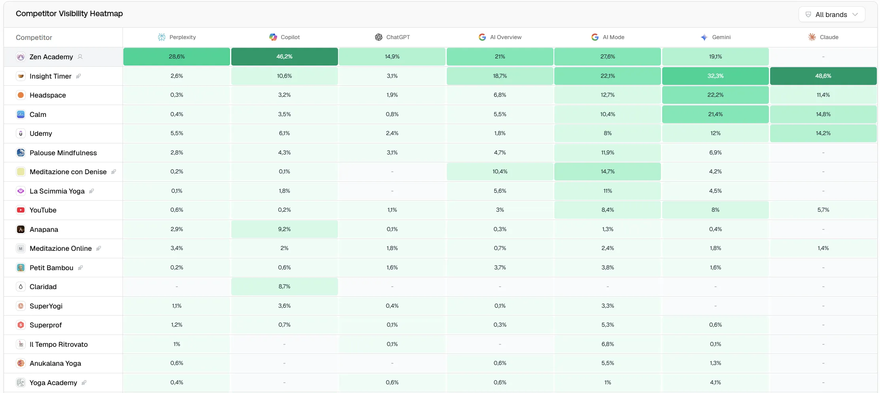Click the ChatGPT logo icon
This screenshot has width=880, height=393.
point(379,37)
